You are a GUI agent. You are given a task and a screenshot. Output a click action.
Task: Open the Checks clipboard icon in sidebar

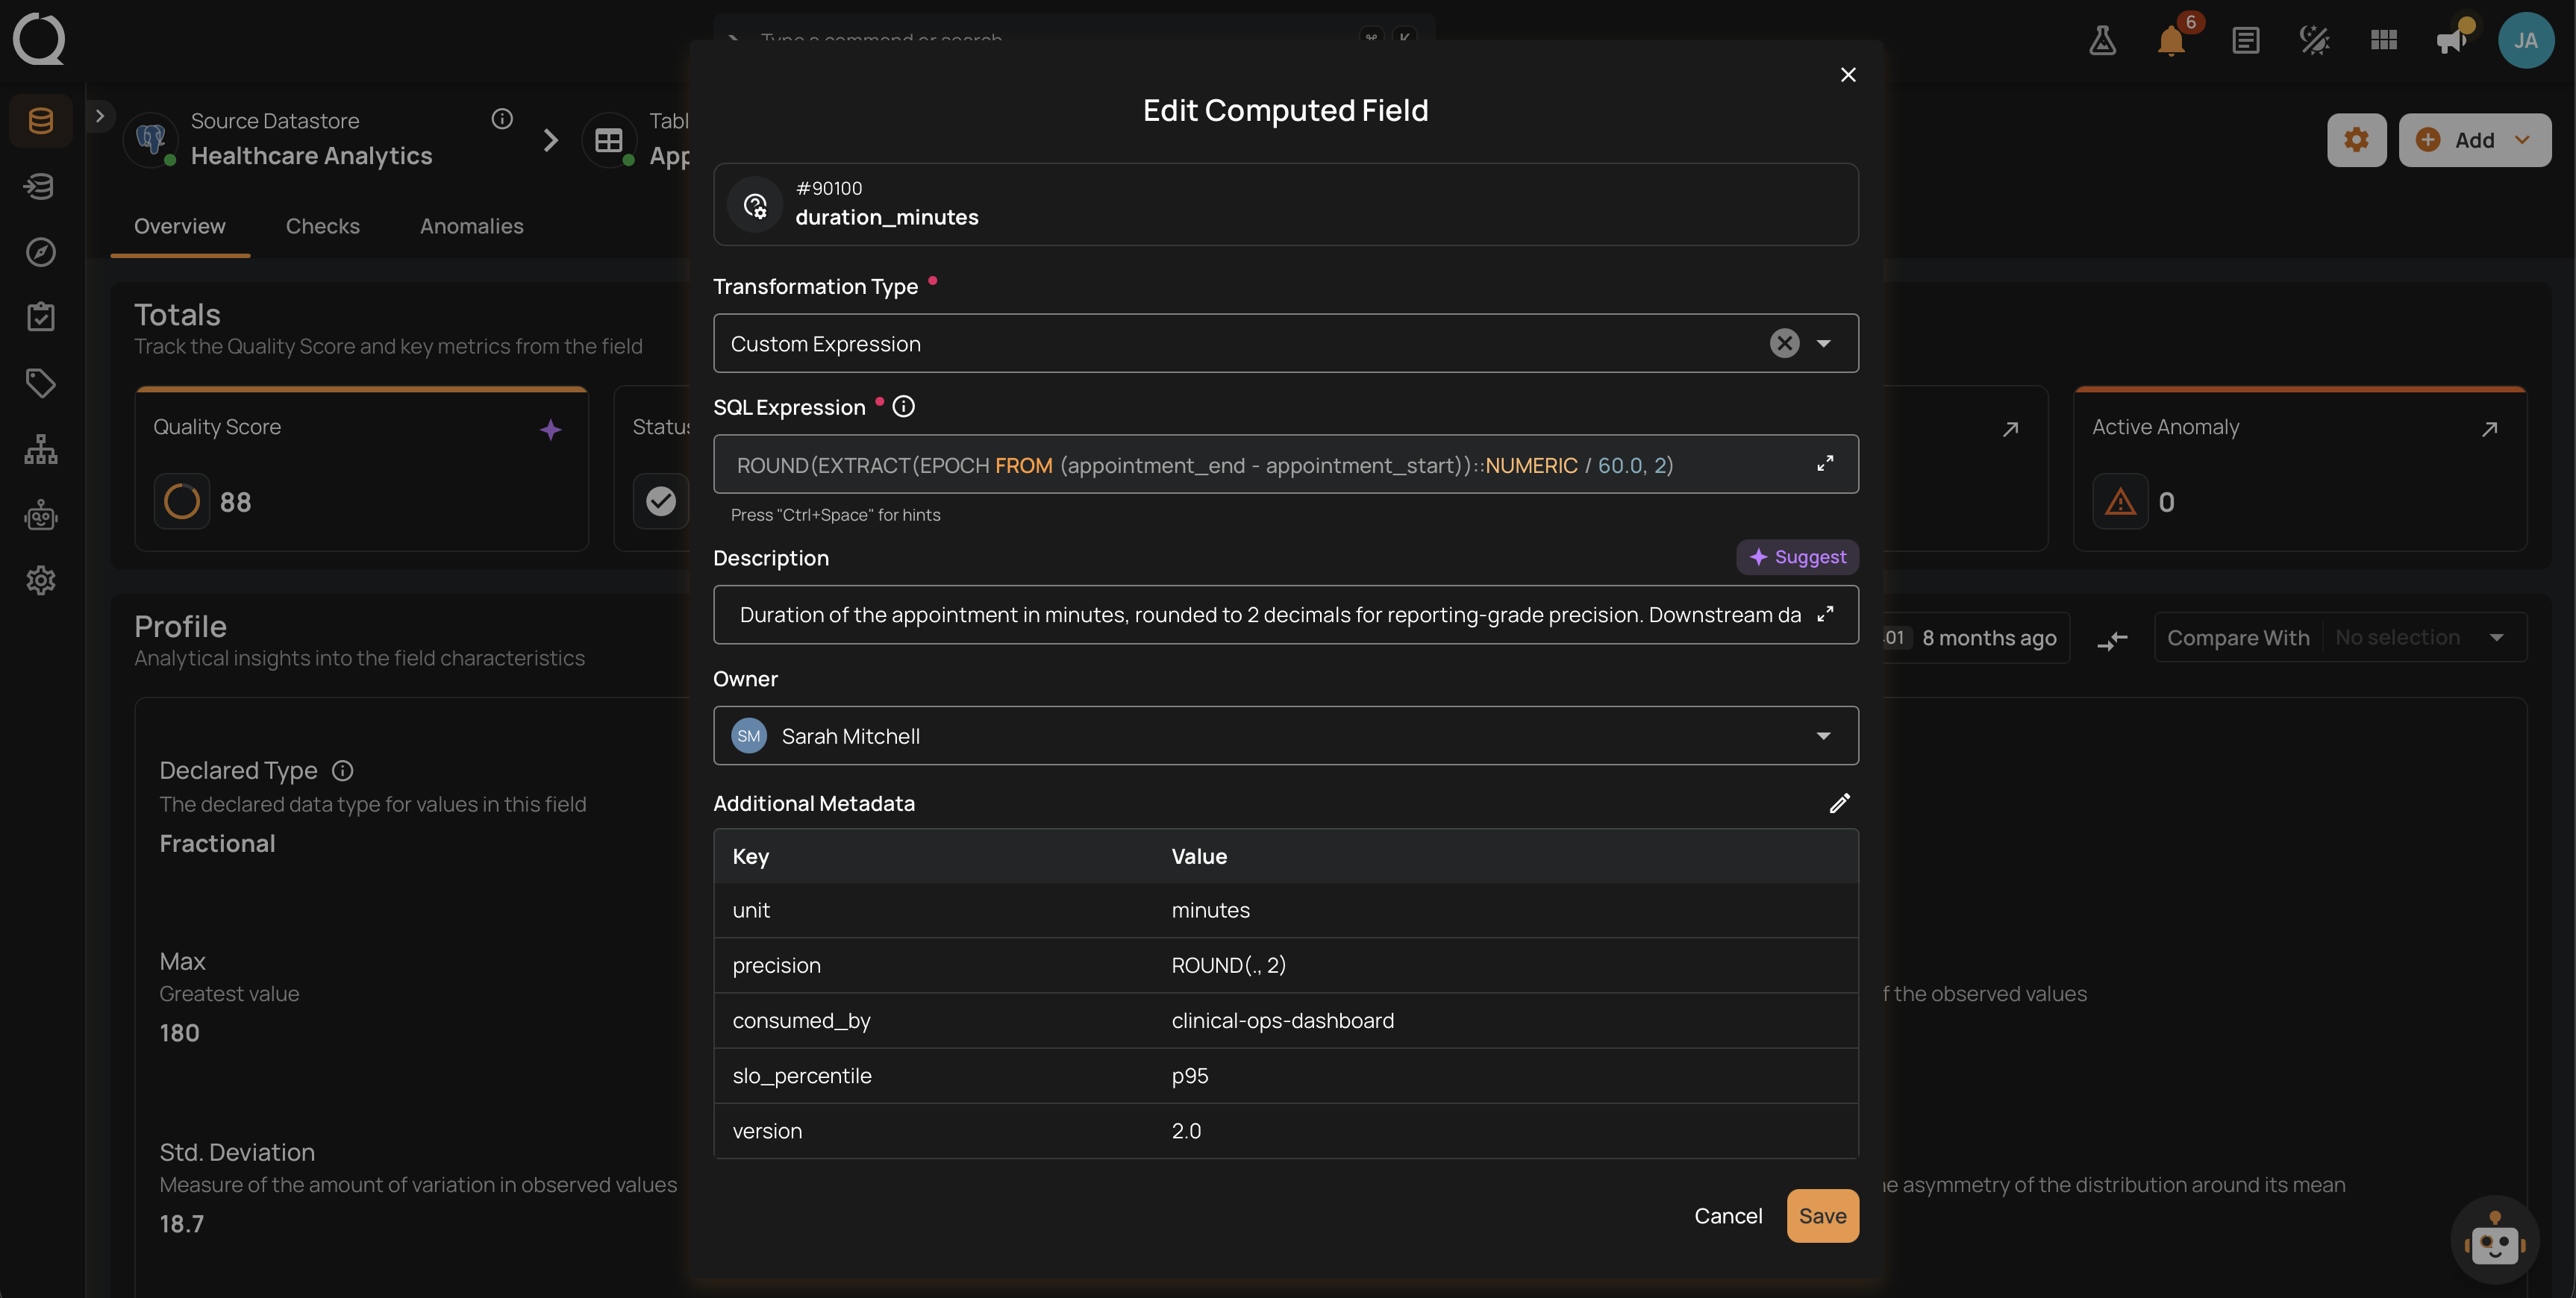click(41, 317)
